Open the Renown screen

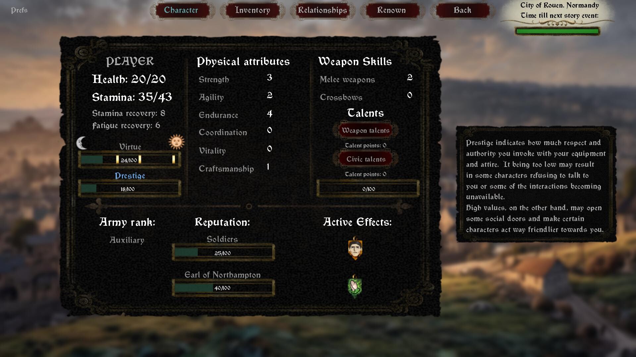[x=391, y=10]
